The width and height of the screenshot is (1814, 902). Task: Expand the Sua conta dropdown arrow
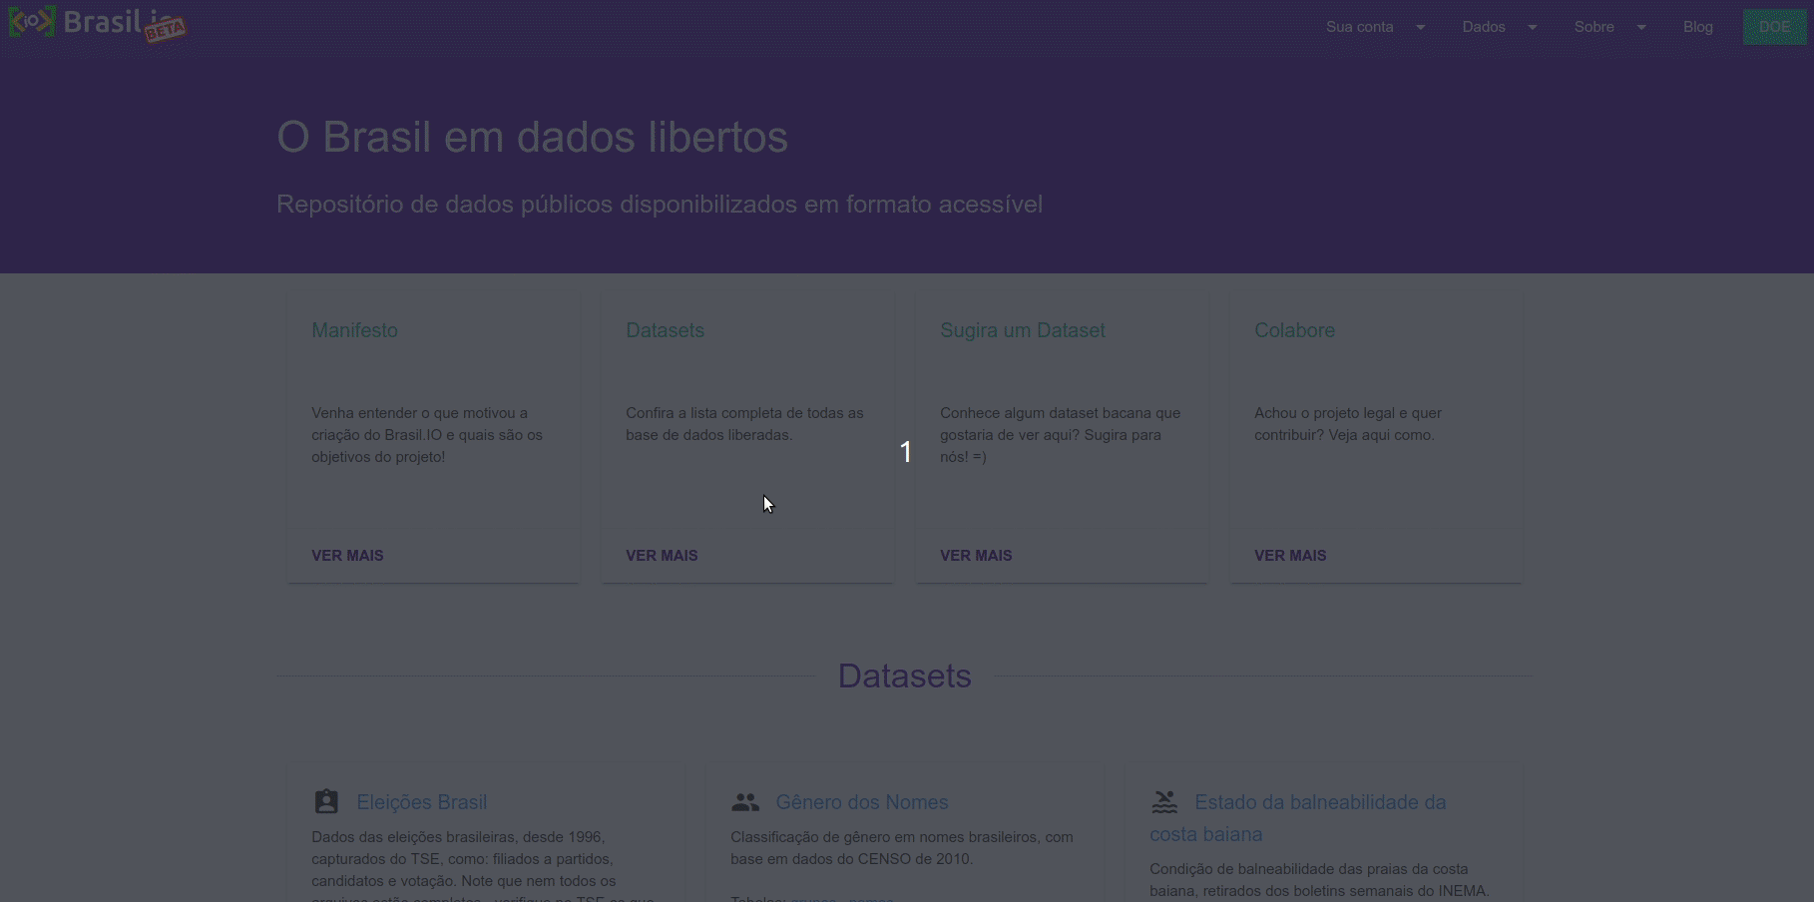[1421, 27]
